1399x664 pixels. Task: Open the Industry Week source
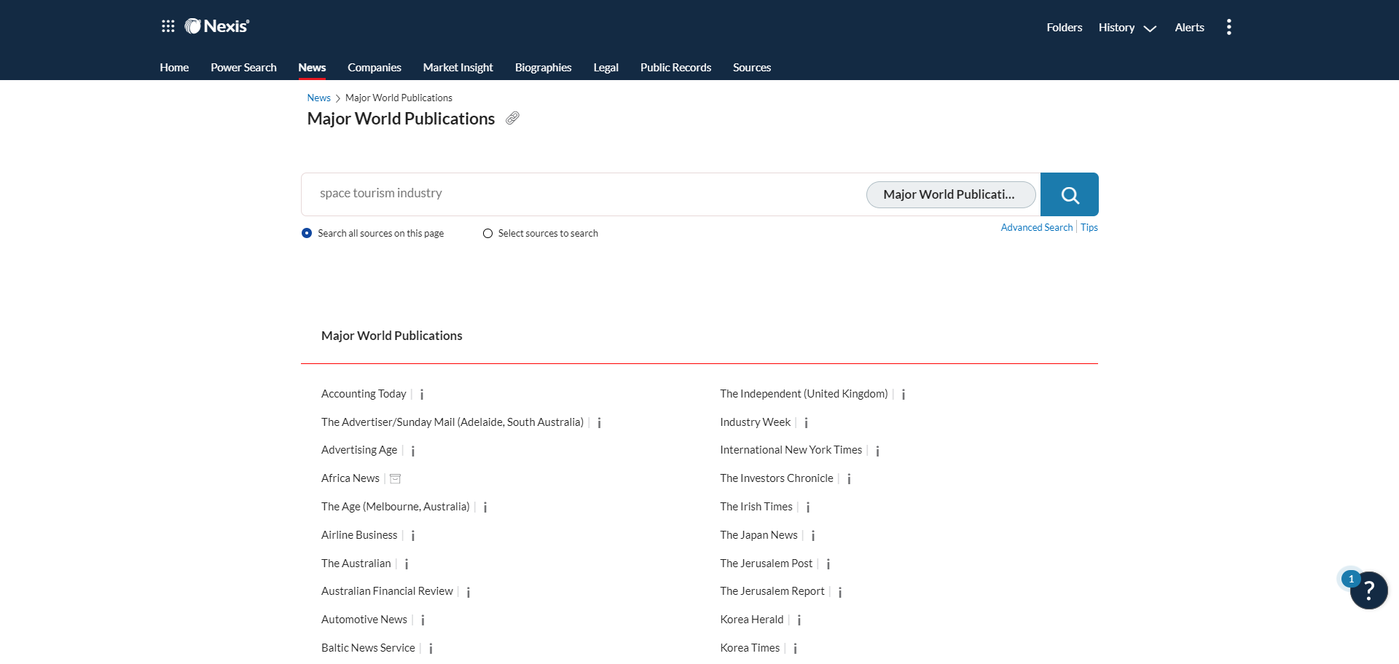(755, 422)
